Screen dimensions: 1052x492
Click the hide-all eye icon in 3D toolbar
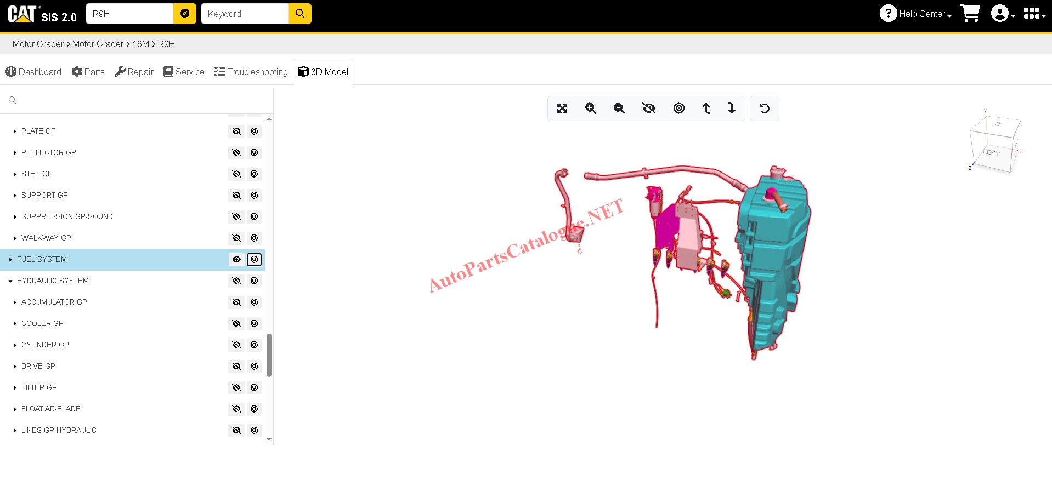[x=649, y=108]
